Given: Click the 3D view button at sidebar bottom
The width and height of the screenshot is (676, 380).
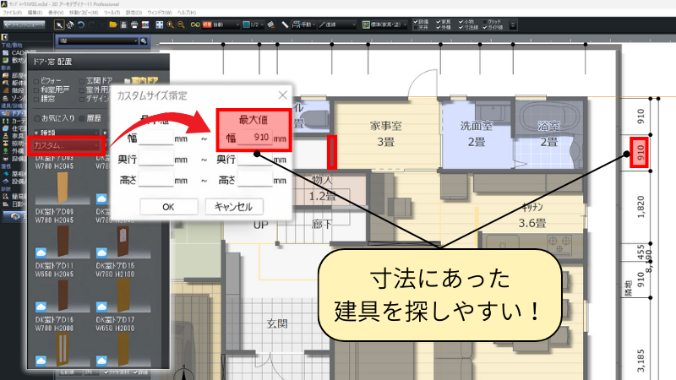Looking at the screenshot, I should [15, 216].
